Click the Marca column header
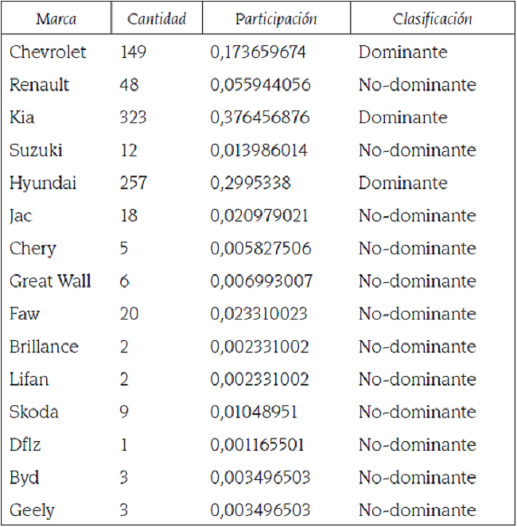Image resolution: width=517 pixels, height=527 pixels. click(x=56, y=18)
